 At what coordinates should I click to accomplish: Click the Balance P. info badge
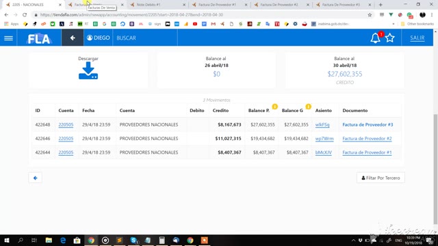pyautogui.click(x=275, y=107)
